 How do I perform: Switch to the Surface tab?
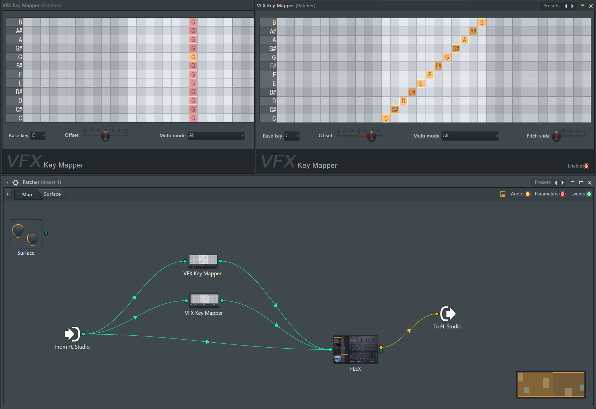[52, 194]
